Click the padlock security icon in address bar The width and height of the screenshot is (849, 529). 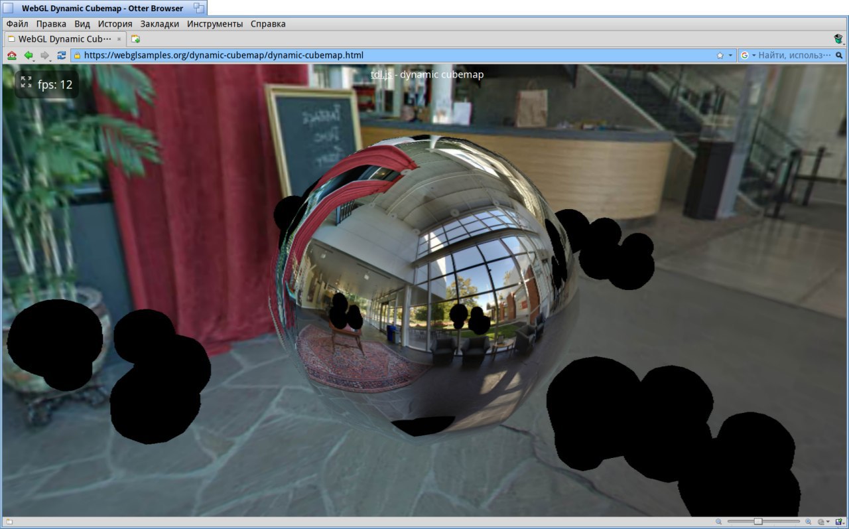point(77,56)
